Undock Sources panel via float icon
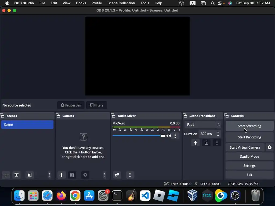This screenshot has height=206, width=275. tap(58, 116)
